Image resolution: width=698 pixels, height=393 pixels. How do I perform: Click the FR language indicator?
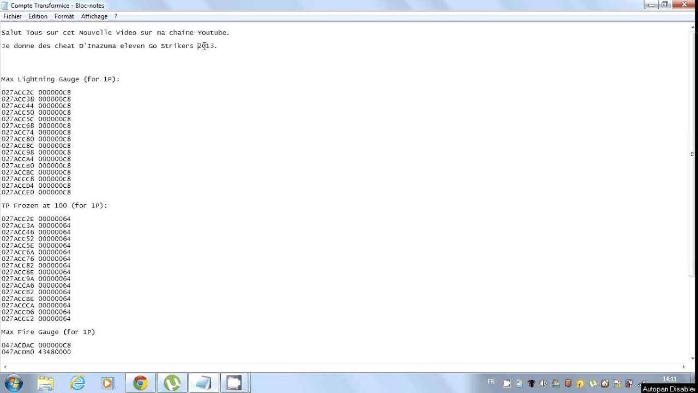coord(491,382)
